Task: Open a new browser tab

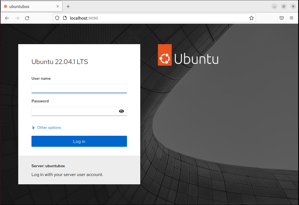Action: 68,6
